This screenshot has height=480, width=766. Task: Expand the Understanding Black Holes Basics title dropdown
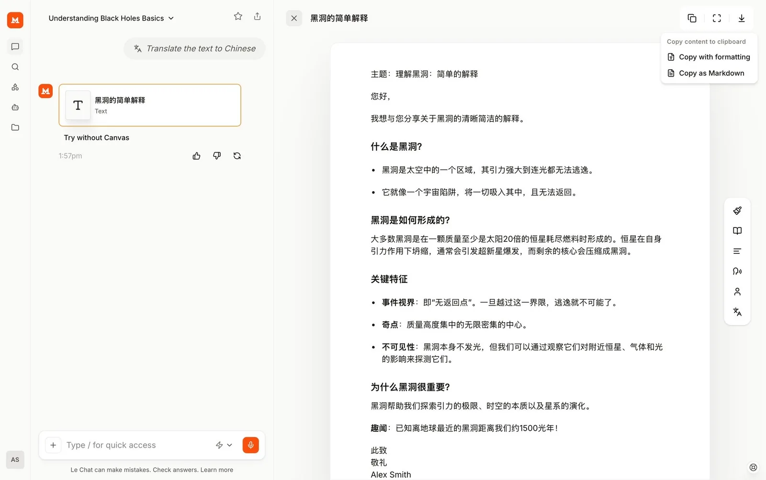pos(112,18)
